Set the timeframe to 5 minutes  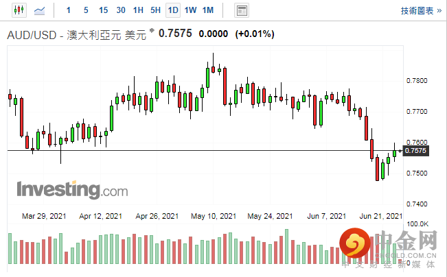[85, 10]
